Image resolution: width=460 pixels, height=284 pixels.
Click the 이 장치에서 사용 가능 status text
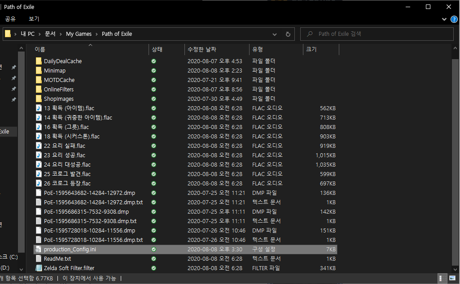tap(89, 278)
